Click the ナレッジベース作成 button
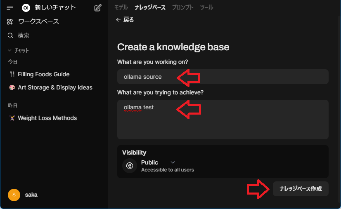Image resolution: width=341 pixels, height=209 pixels. click(x=301, y=189)
